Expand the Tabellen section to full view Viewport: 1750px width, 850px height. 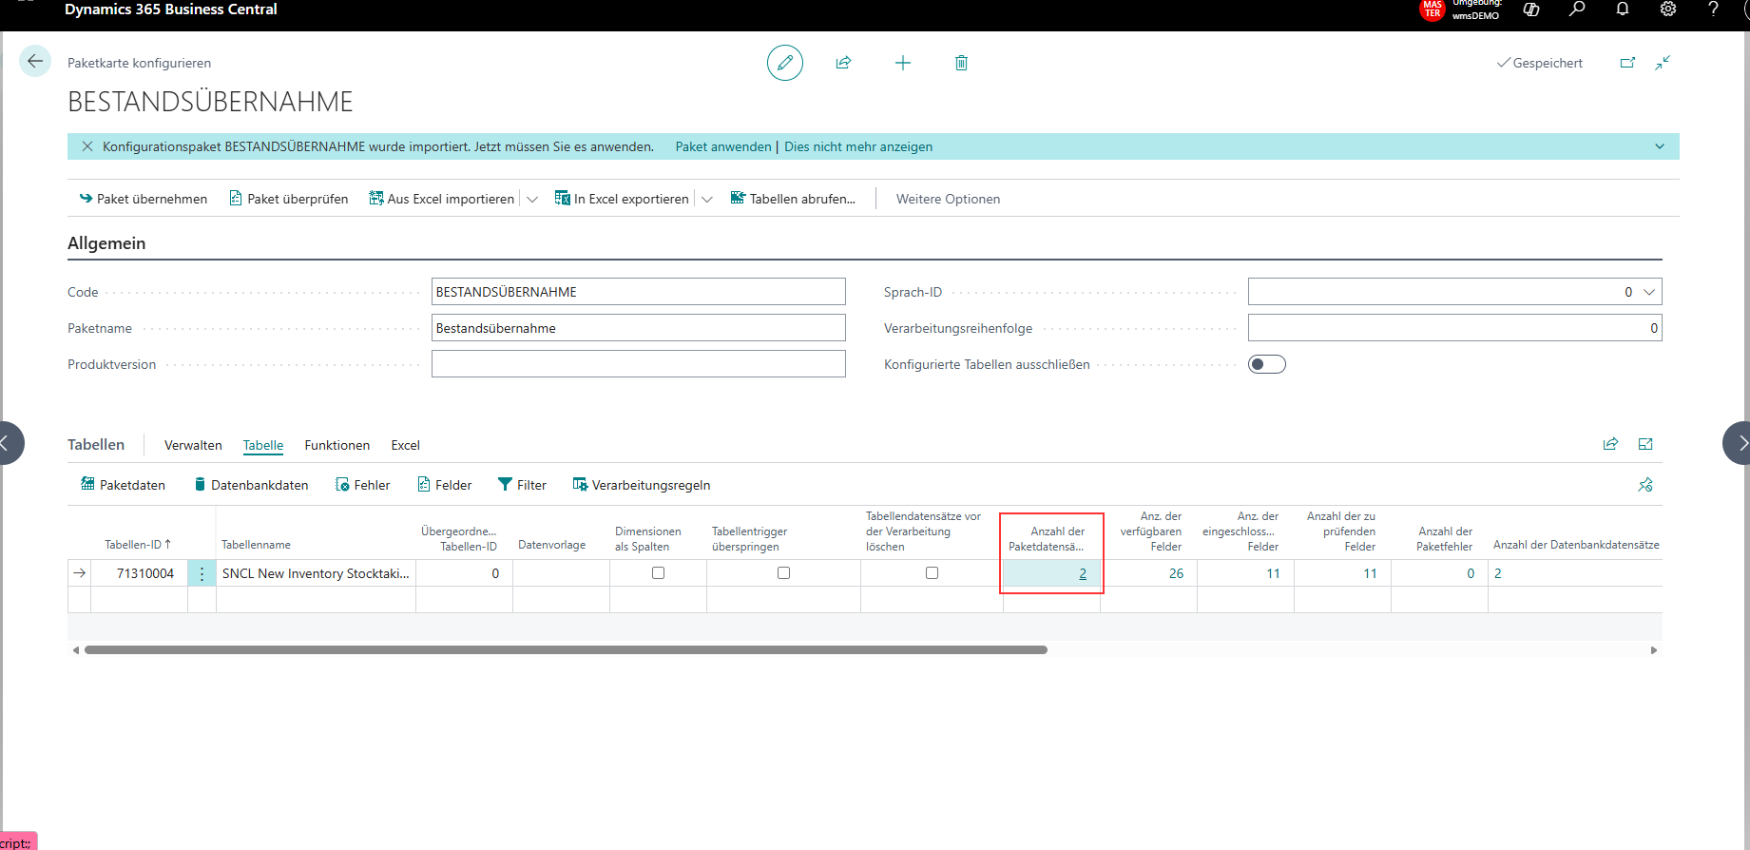point(1645,444)
